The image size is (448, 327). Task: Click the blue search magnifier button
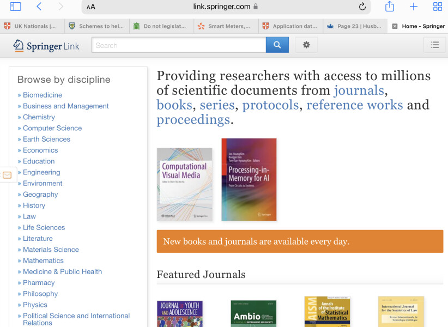(277, 45)
